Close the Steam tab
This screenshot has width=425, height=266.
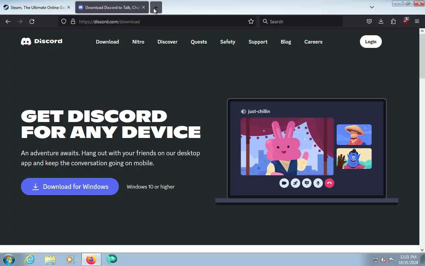click(69, 7)
